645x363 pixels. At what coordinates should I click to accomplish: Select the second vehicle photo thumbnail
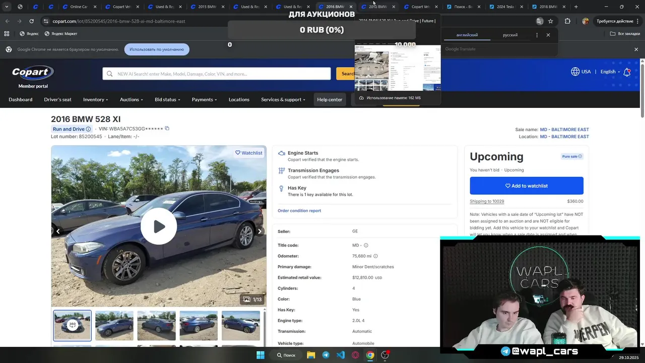pos(114,325)
